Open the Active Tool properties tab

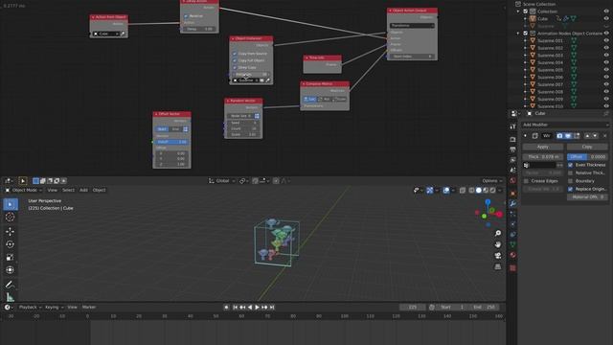[x=513, y=126]
